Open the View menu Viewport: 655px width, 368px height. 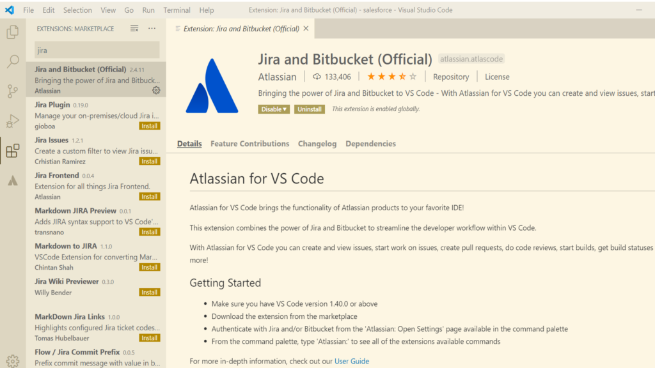click(x=107, y=10)
